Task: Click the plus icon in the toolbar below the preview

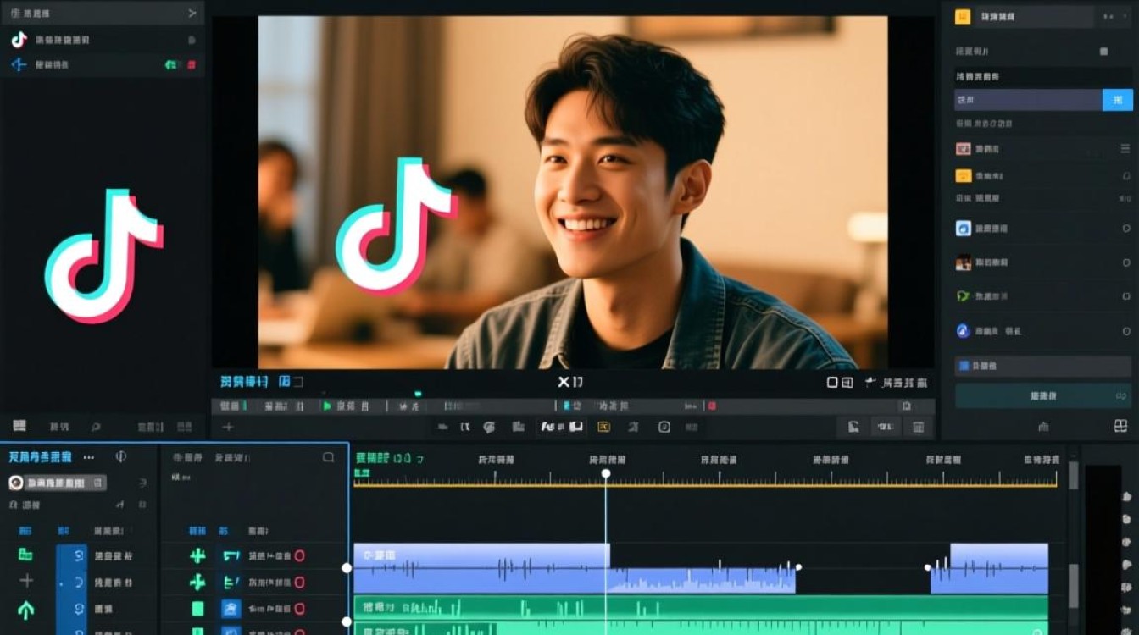Action: tap(227, 428)
